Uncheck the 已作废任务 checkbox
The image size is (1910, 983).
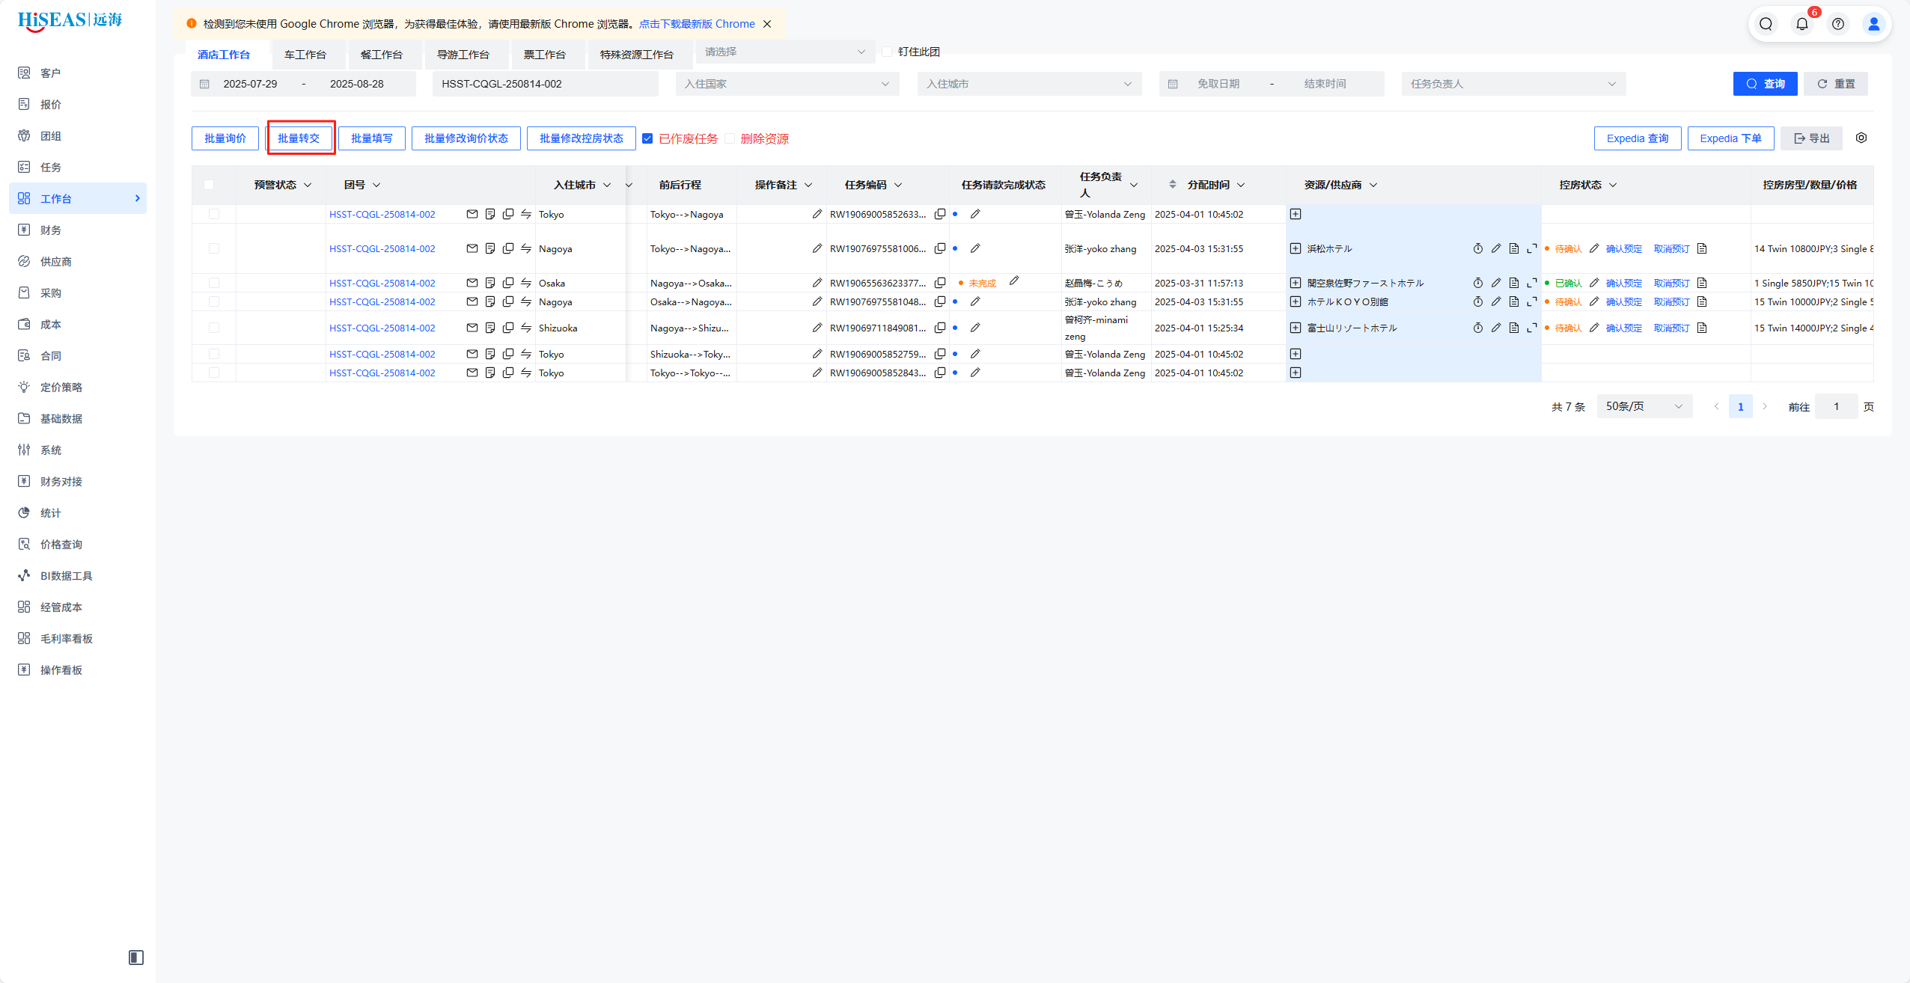coord(647,138)
